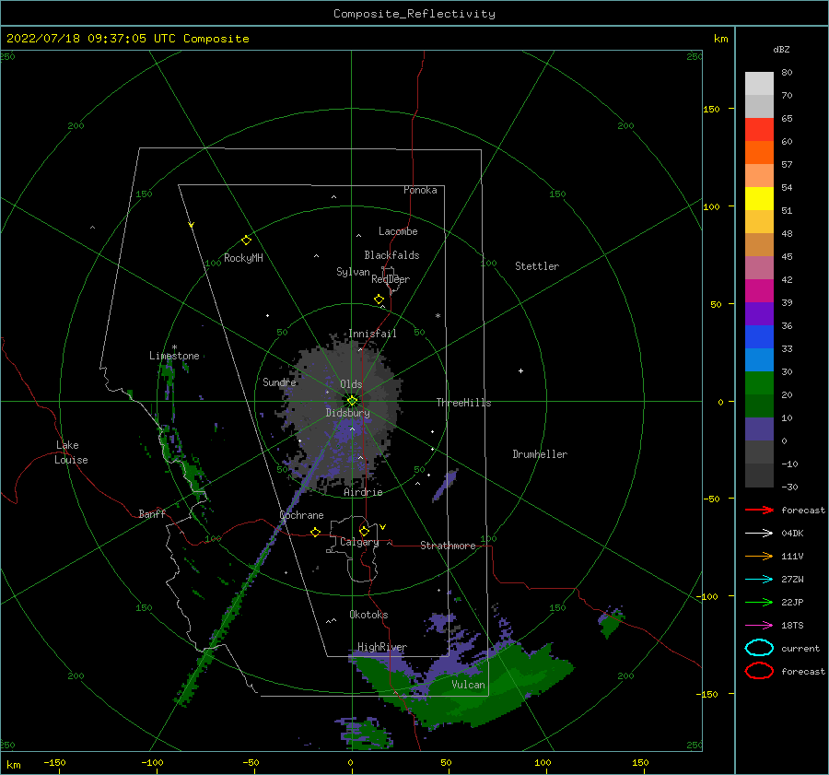Viewport: 829px width, 775px height.
Task: Click the 04DK legend label
Action: (792, 534)
